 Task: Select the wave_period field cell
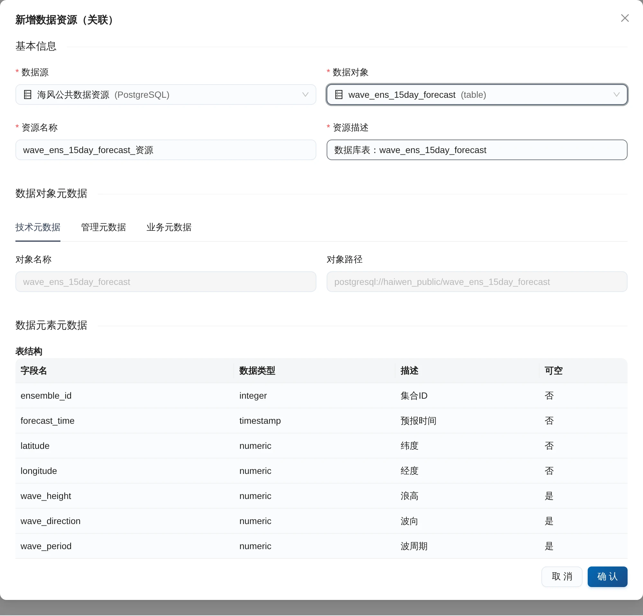point(125,546)
